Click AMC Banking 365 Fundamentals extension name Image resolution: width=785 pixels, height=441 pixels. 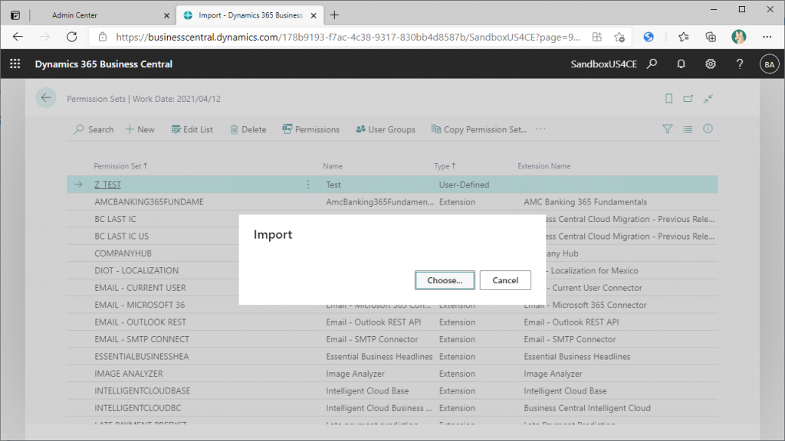click(x=585, y=202)
